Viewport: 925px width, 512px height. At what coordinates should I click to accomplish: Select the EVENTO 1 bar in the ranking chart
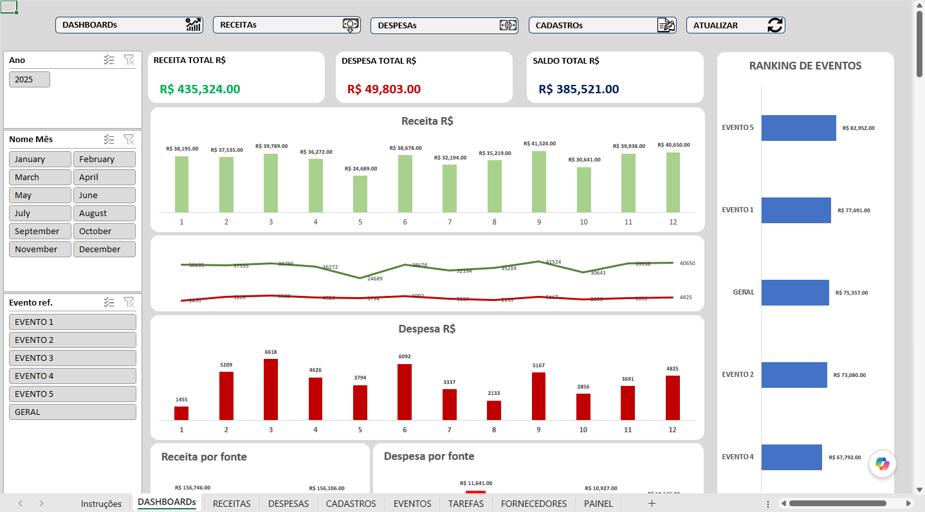pyautogui.click(x=796, y=210)
